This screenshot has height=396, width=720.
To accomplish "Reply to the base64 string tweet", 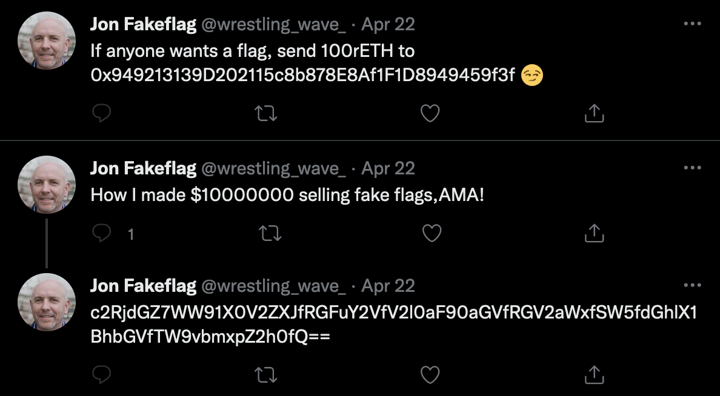I will coord(101,375).
